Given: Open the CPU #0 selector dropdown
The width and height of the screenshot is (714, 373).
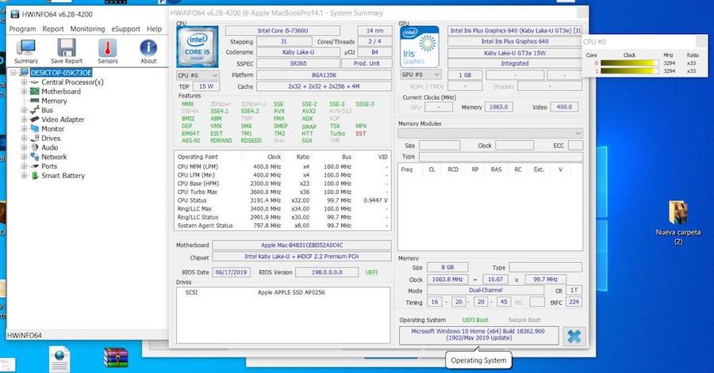Looking at the screenshot, I should coord(197,74).
